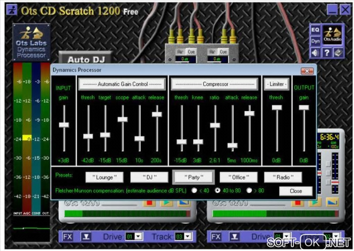Toggle Cue on the right mixer channel
Screen dimensions: 354x251
[223, 52]
